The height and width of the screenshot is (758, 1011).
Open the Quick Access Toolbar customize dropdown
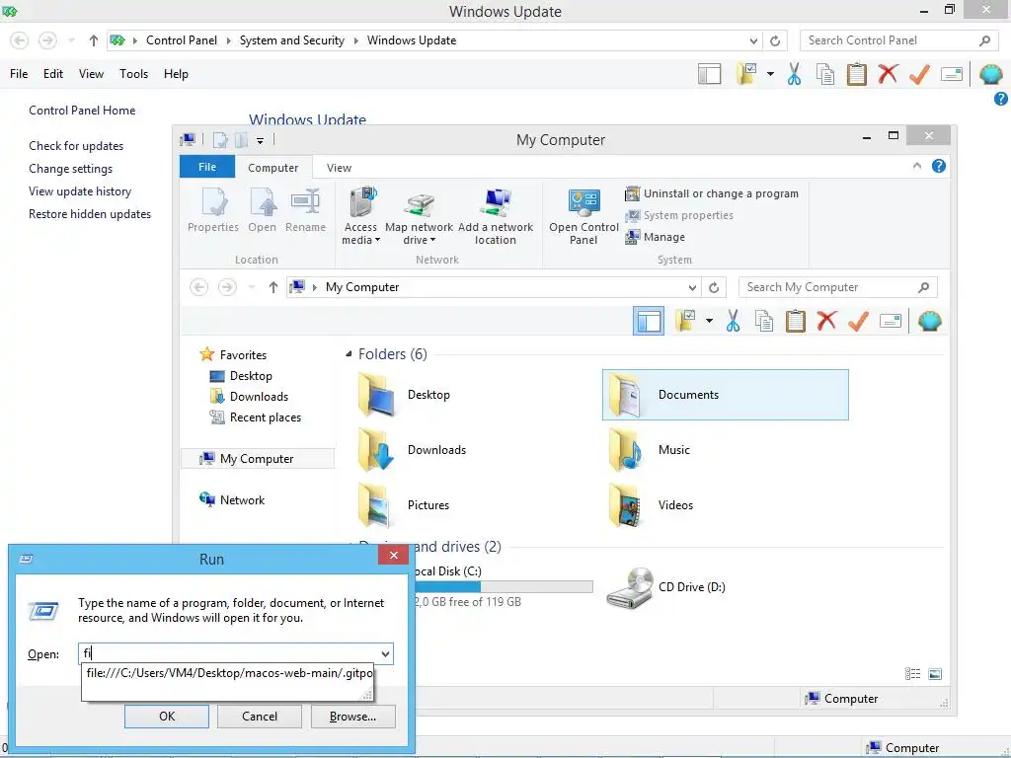tap(260, 140)
